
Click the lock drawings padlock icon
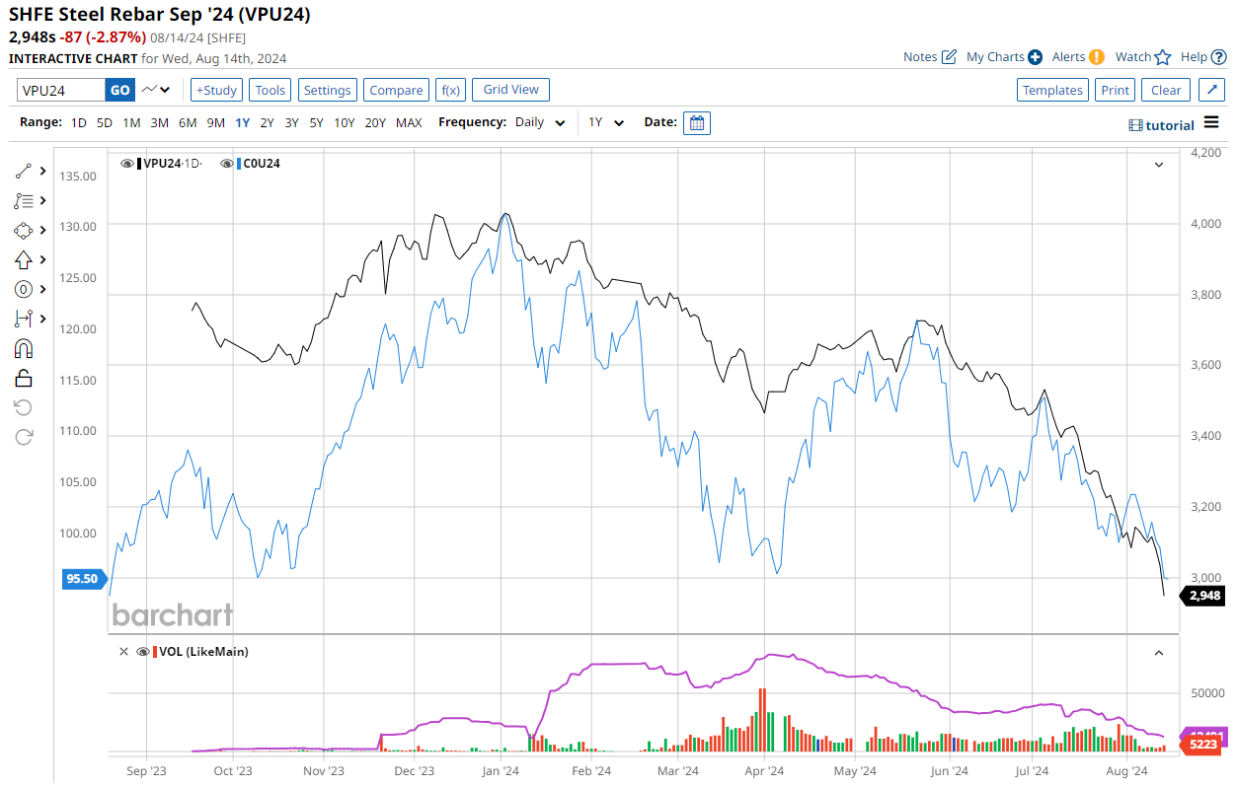pos(24,378)
